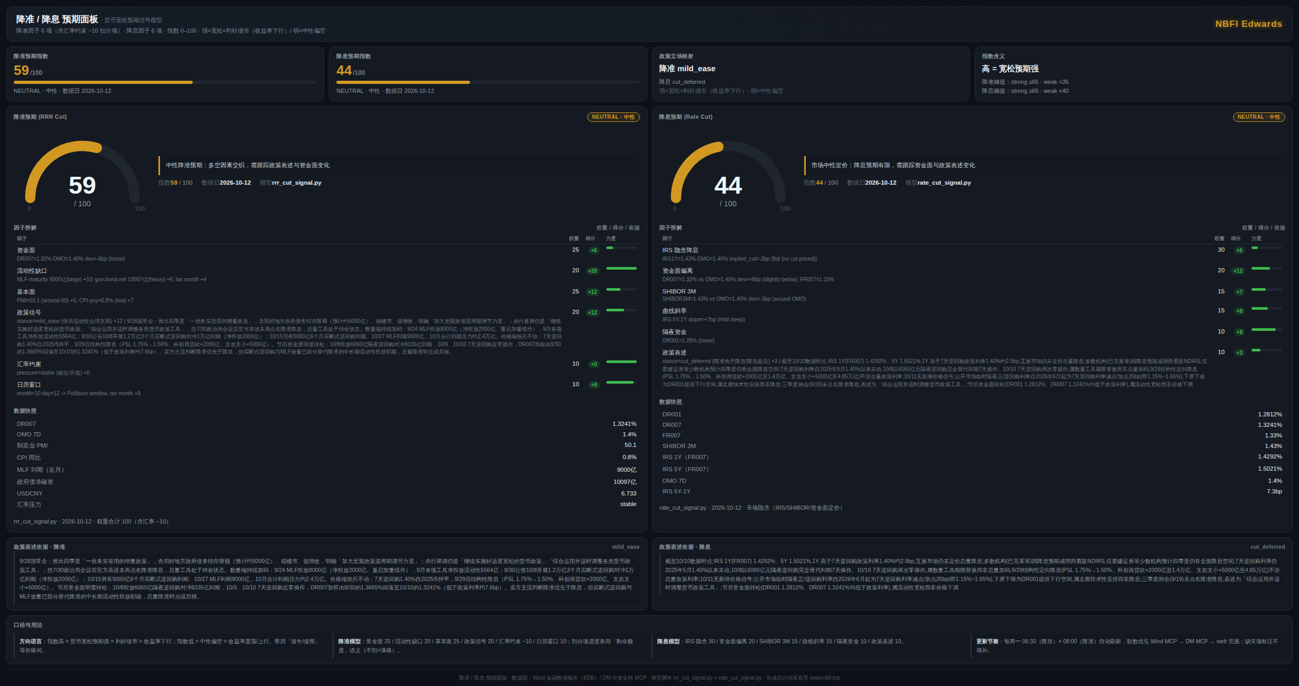Click the IRS 5Y-1Y data snapshot row
This screenshot has height=686, width=1299.
[x=972, y=491]
